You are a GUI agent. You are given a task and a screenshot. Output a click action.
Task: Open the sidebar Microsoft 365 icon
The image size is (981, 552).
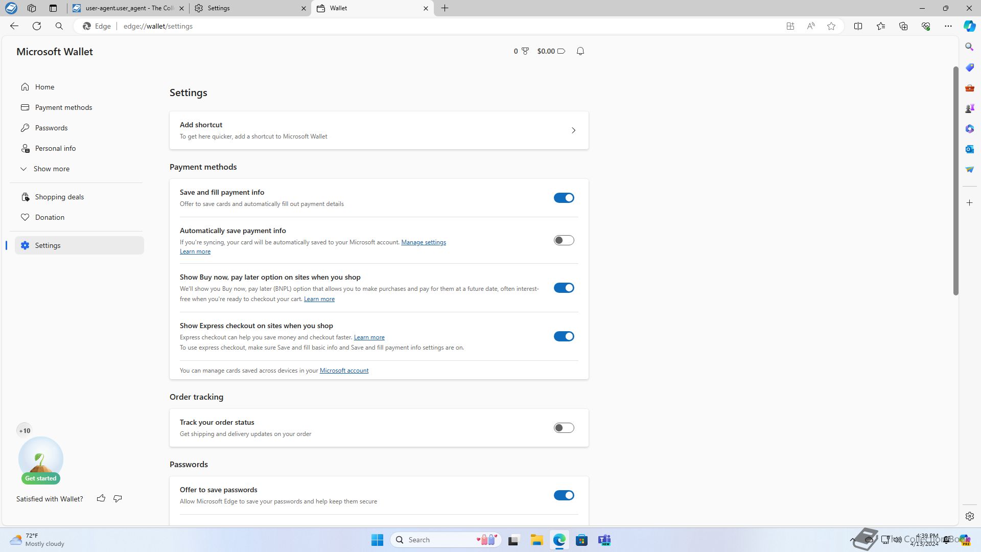(x=969, y=129)
